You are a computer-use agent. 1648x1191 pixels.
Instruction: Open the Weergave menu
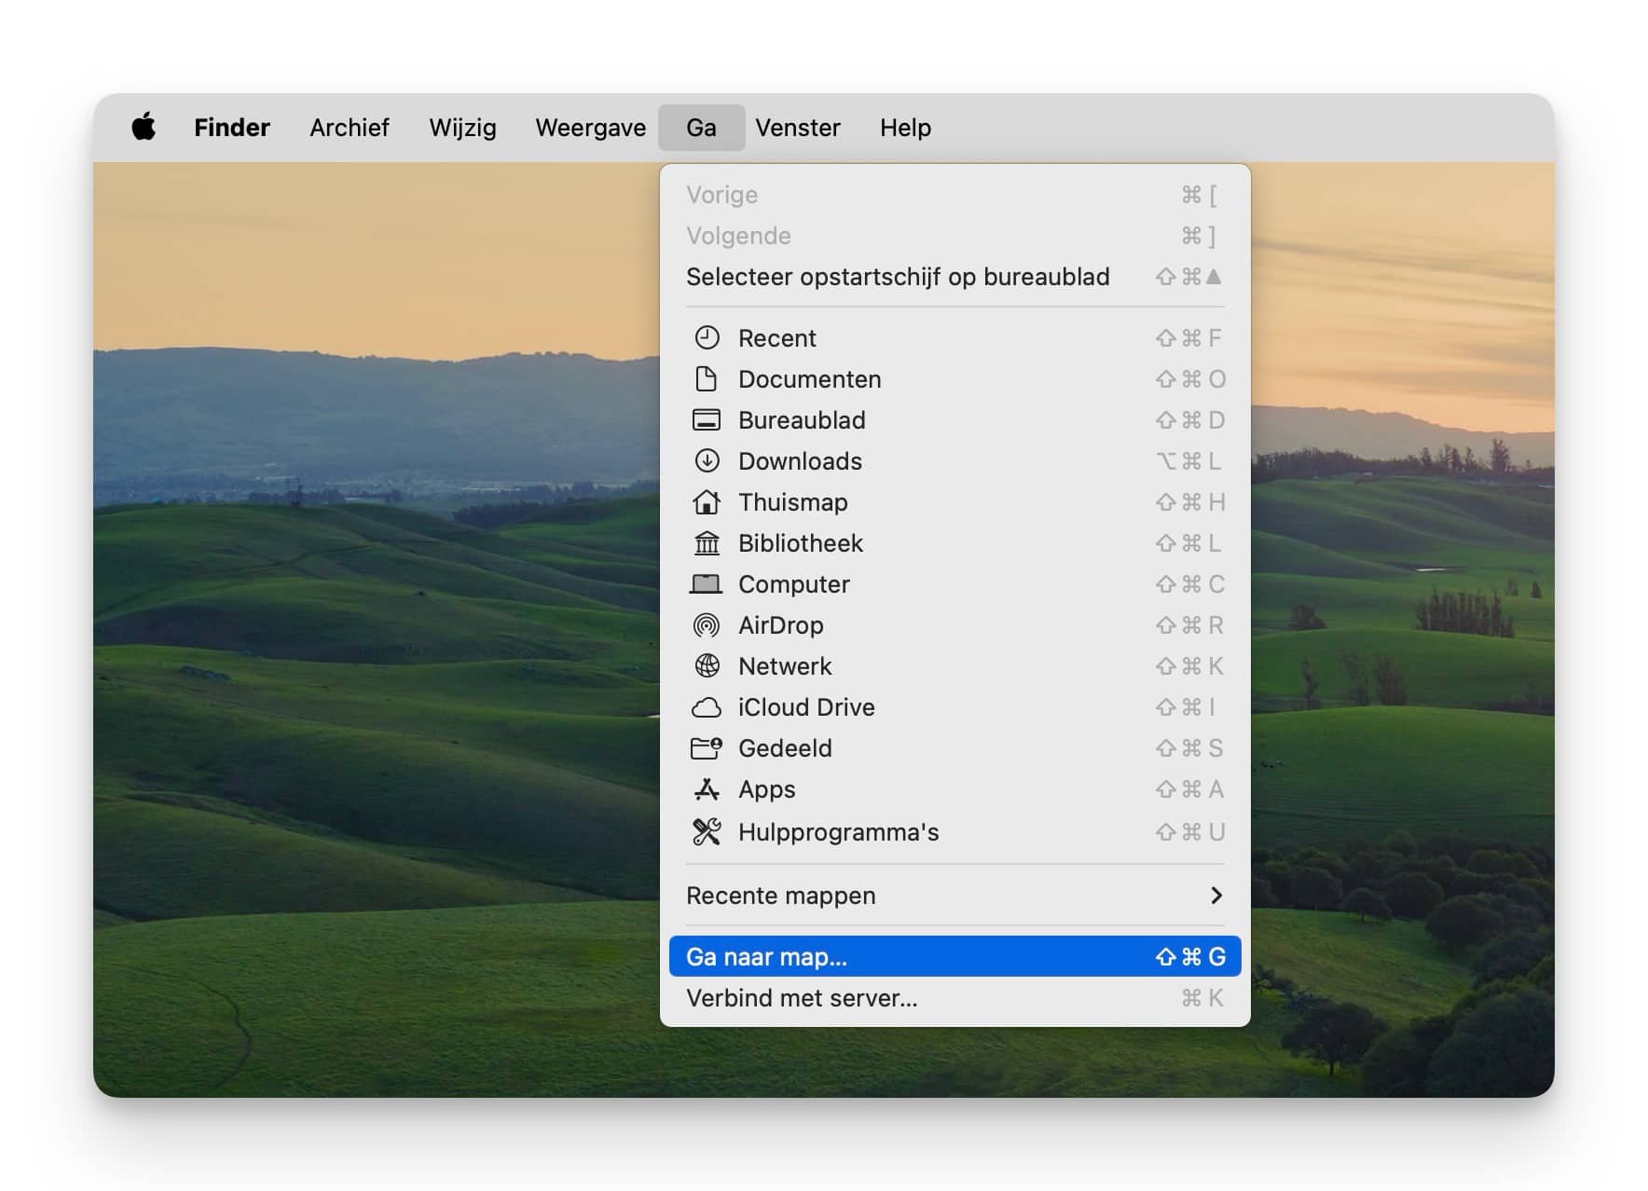coord(590,128)
